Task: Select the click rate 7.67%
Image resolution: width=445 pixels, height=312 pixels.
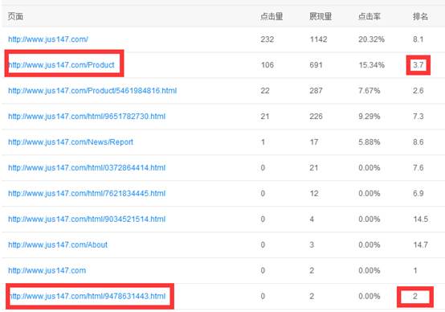Action: click(x=369, y=91)
